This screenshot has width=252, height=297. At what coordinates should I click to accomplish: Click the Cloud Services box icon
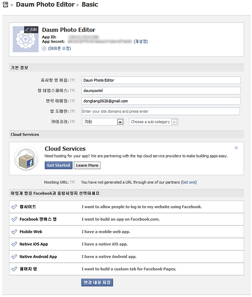point(26,158)
